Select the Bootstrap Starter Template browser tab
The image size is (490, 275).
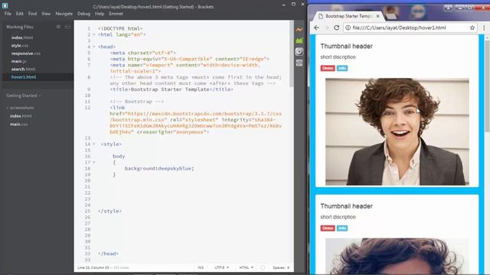(348, 16)
